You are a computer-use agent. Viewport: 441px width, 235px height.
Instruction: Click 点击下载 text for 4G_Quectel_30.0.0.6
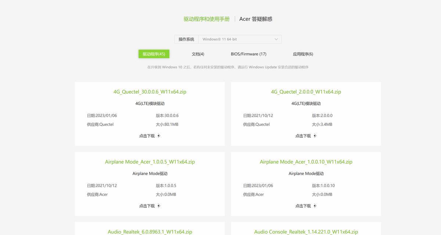coord(147,136)
